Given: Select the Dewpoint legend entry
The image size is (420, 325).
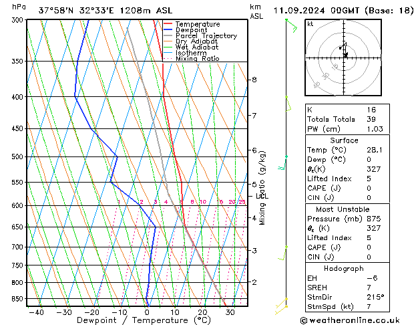Looking at the screenshot, I should 192,30.
